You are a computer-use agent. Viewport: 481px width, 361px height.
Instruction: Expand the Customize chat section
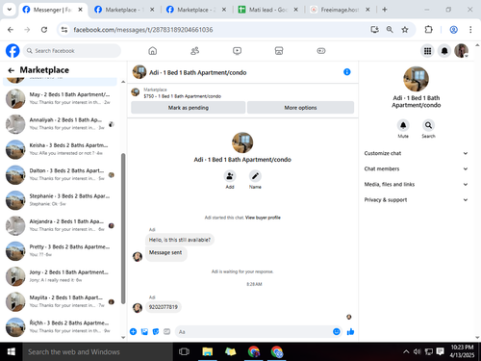(416, 153)
